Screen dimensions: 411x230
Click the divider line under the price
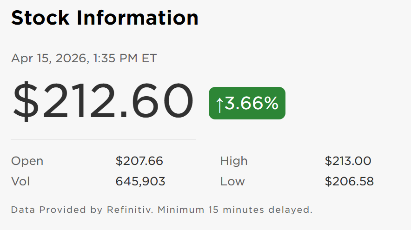coord(103,139)
